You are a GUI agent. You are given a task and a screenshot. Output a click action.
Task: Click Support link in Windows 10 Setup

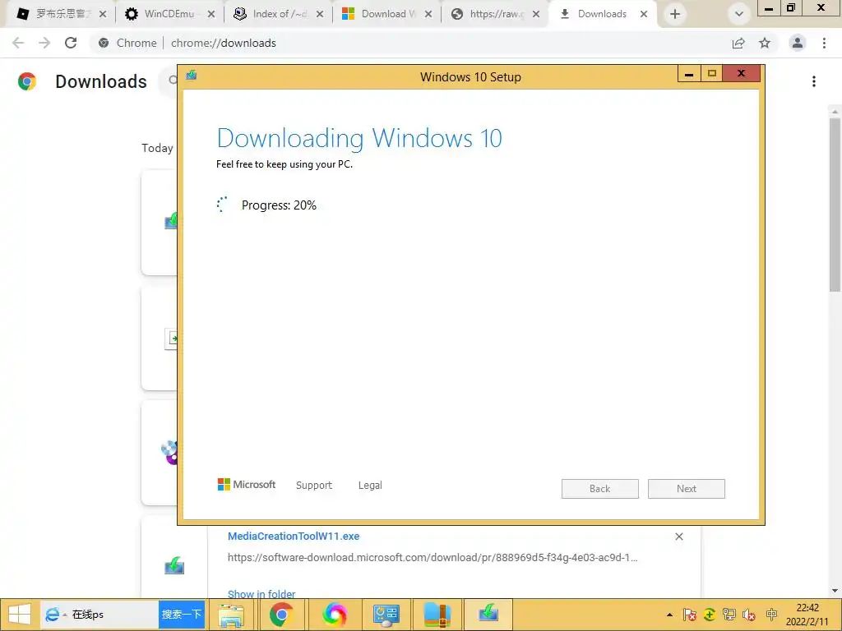(314, 485)
